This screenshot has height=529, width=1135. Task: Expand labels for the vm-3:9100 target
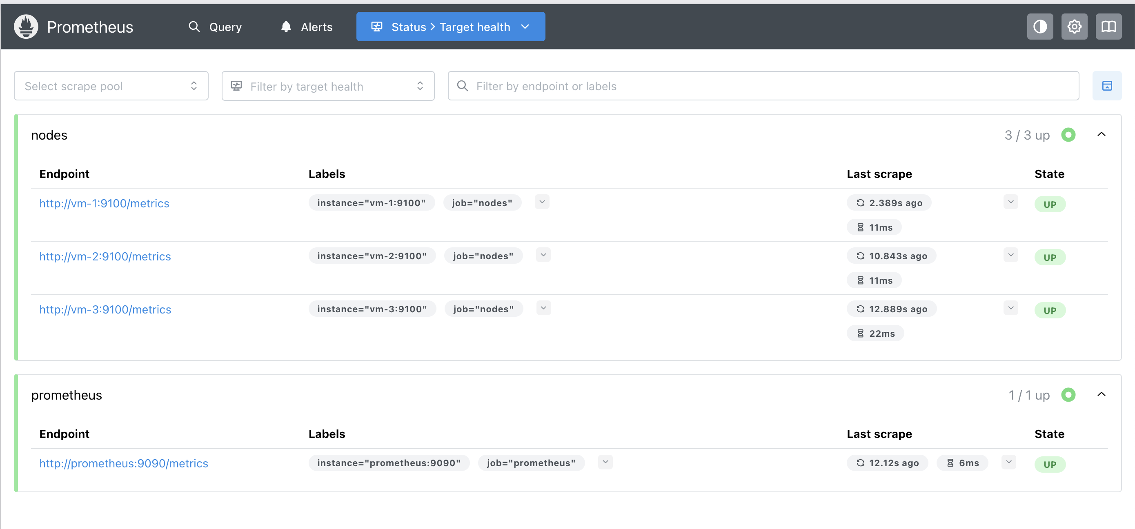[x=544, y=308]
